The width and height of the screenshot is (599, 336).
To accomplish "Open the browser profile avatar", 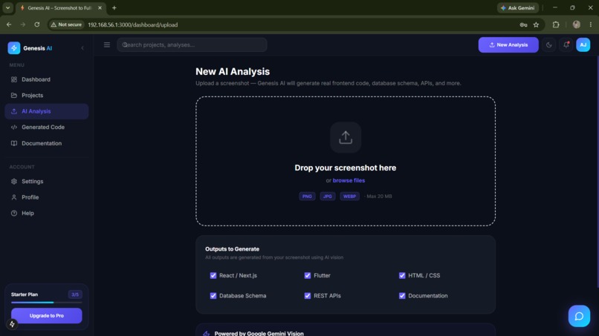I will pos(577,24).
